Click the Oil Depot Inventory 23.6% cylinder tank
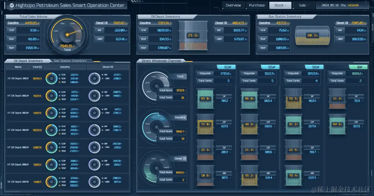Image resolution: width=374 pixels, height=196 pixels. [x=193, y=36]
